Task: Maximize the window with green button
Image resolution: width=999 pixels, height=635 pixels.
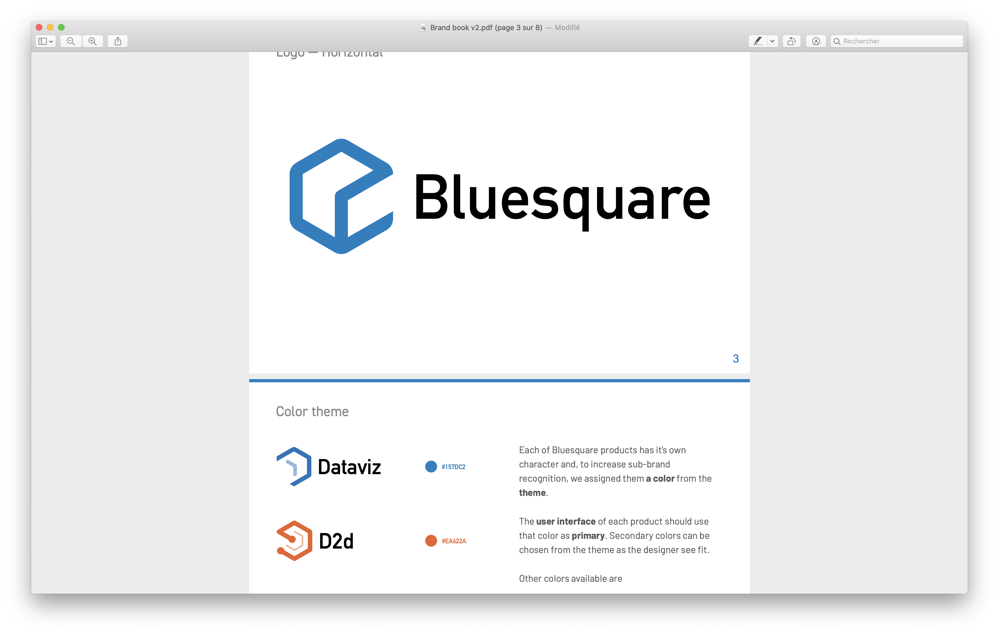Action: click(61, 27)
